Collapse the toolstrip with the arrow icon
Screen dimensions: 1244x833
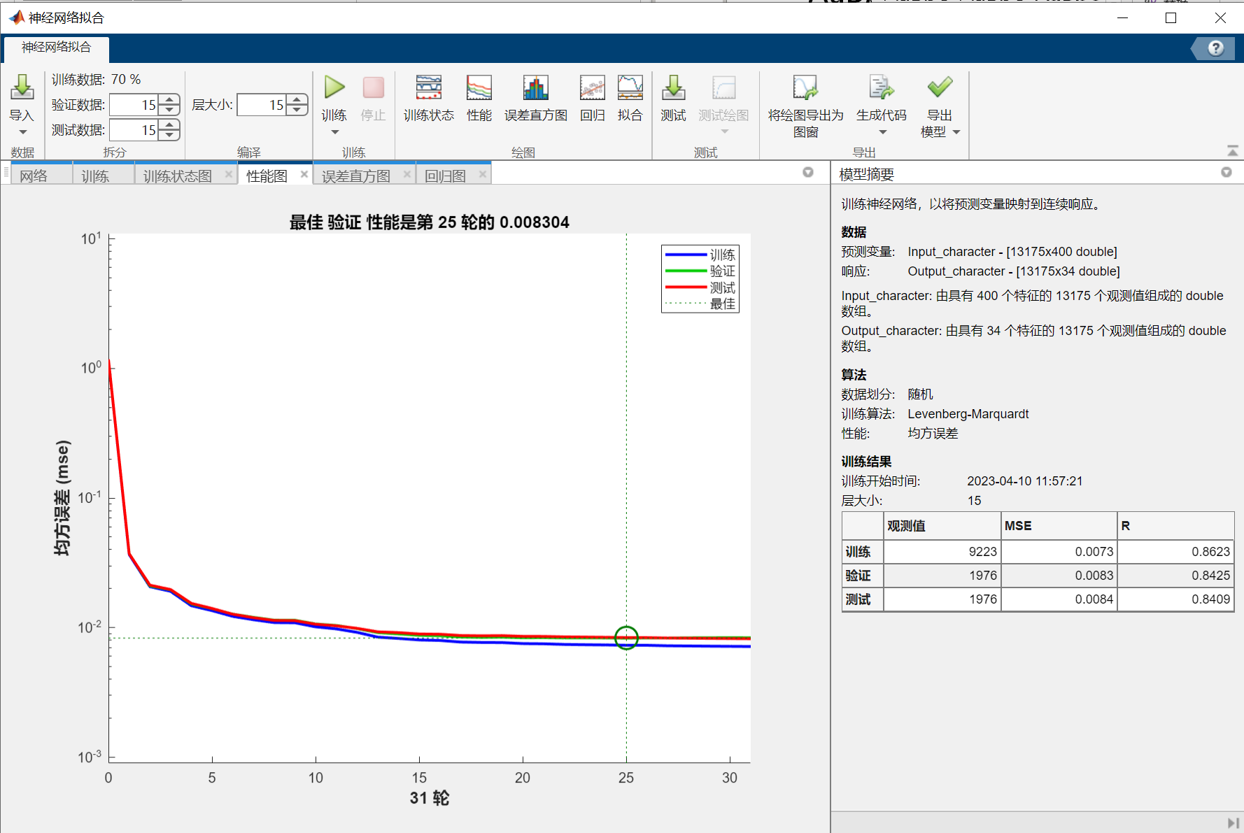(1232, 151)
